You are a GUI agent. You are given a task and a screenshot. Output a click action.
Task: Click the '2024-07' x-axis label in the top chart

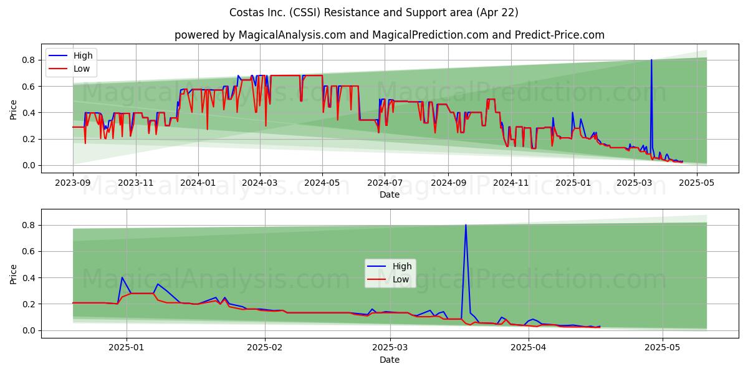pos(385,183)
